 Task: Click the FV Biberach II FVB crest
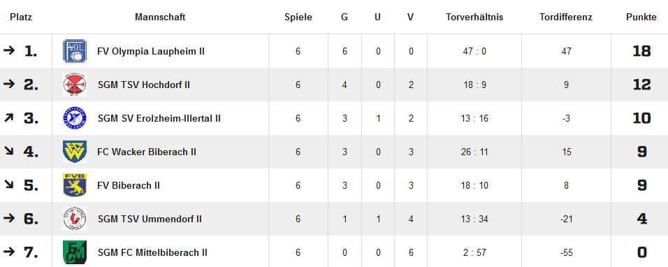coord(75,185)
